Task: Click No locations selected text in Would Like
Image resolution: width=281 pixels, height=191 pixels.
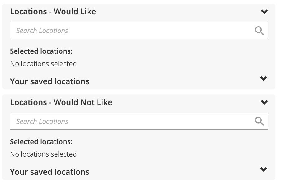Action: pos(43,64)
